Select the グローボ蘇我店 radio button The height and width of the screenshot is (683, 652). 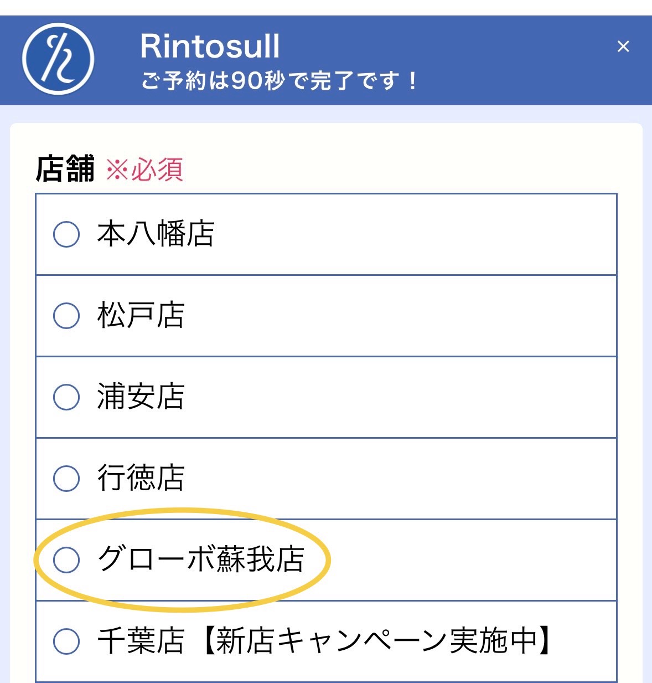point(66,559)
